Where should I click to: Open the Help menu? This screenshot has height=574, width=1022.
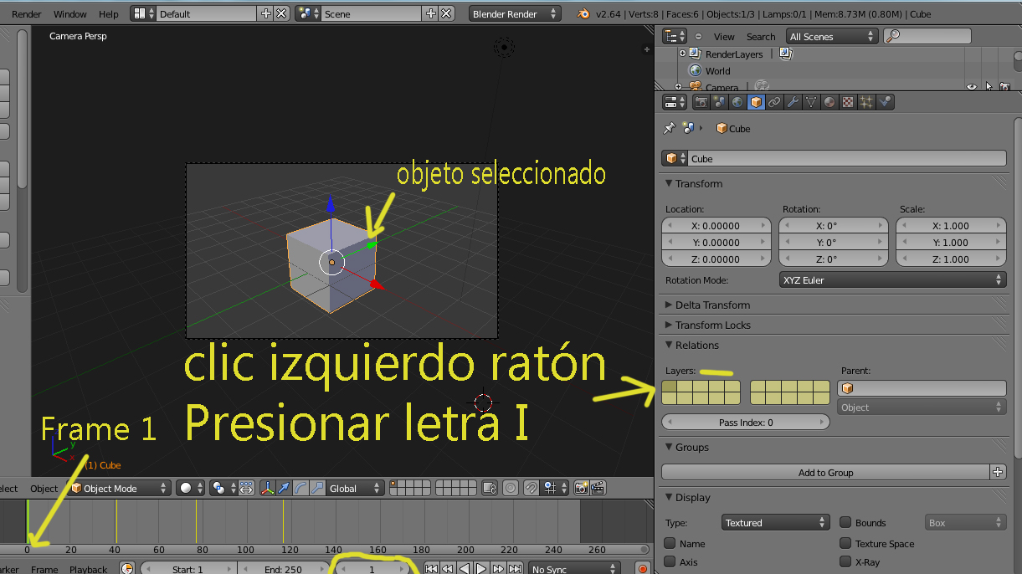point(109,14)
